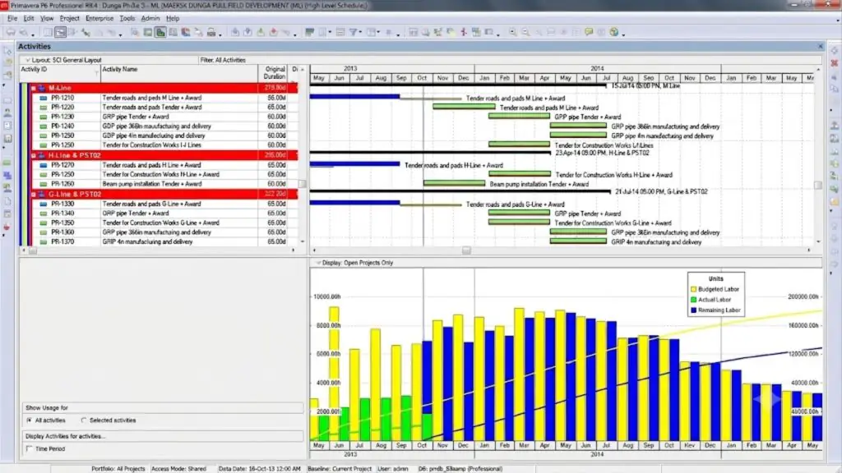Sort by the Original Duration column header
The image size is (842, 473).
click(273, 73)
